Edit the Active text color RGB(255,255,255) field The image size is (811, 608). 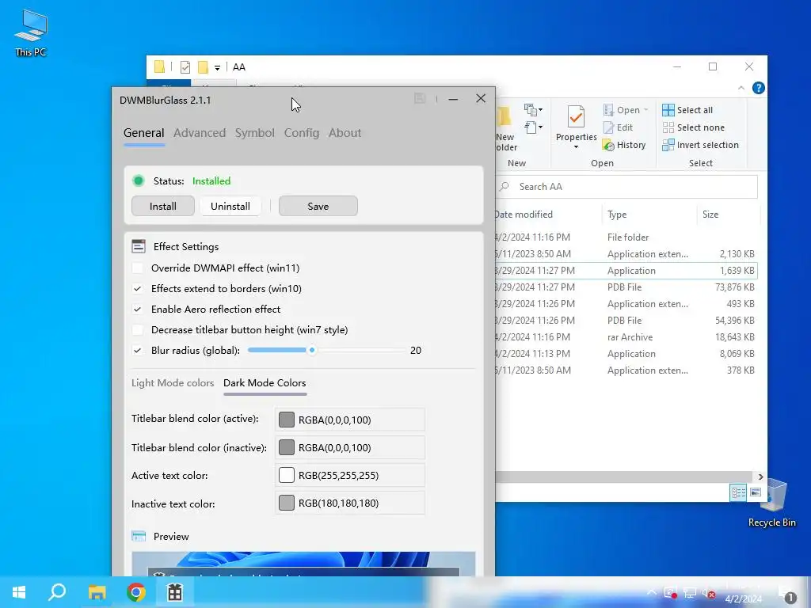[350, 475]
